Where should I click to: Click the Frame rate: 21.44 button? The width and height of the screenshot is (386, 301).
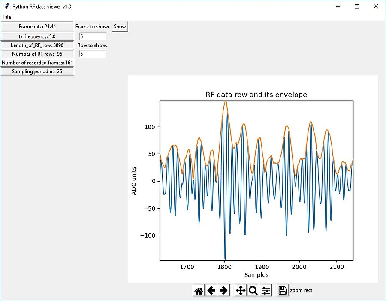point(37,27)
